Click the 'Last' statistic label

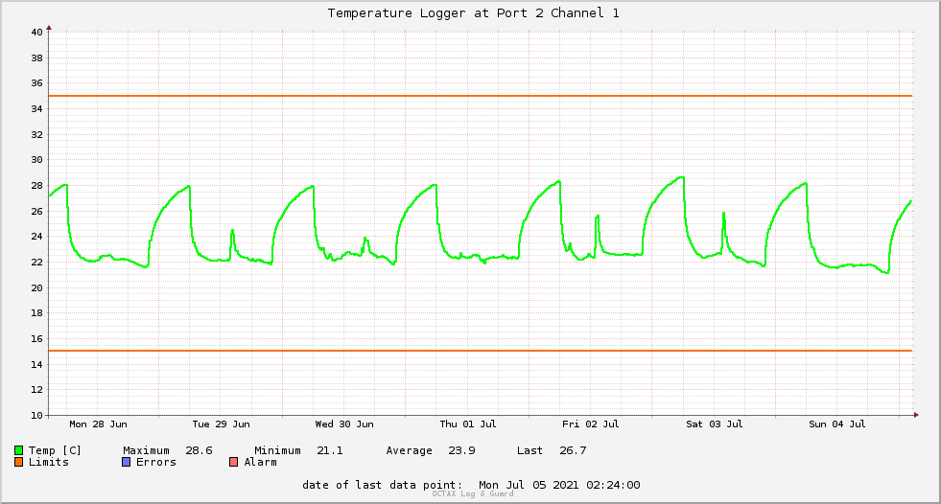[x=529, y=450]
